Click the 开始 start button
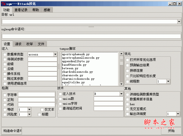Viewport: 183px width, 136px height. pos(171,131)
